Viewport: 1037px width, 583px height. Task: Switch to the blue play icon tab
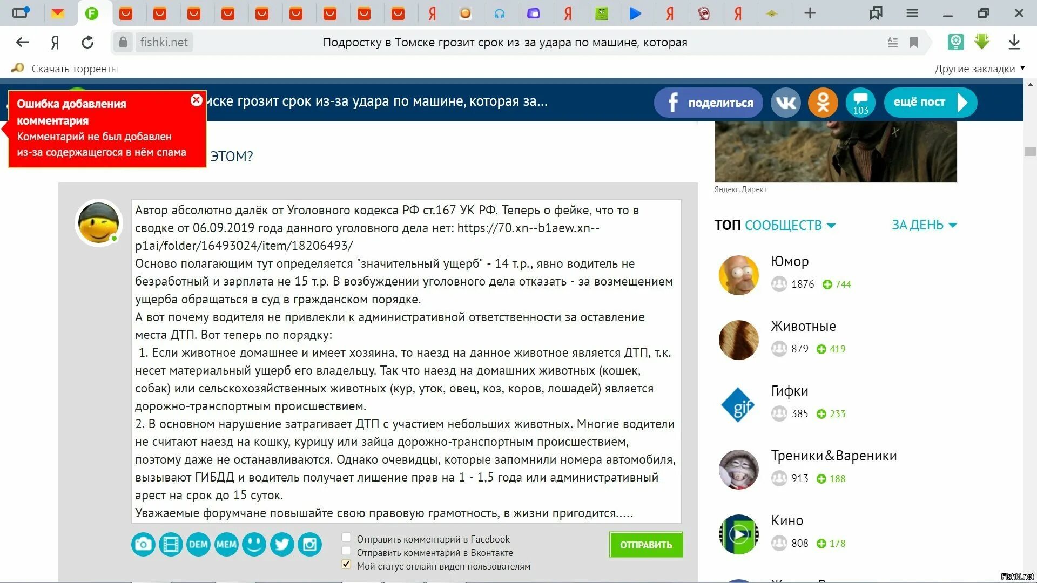pos(635,13)
